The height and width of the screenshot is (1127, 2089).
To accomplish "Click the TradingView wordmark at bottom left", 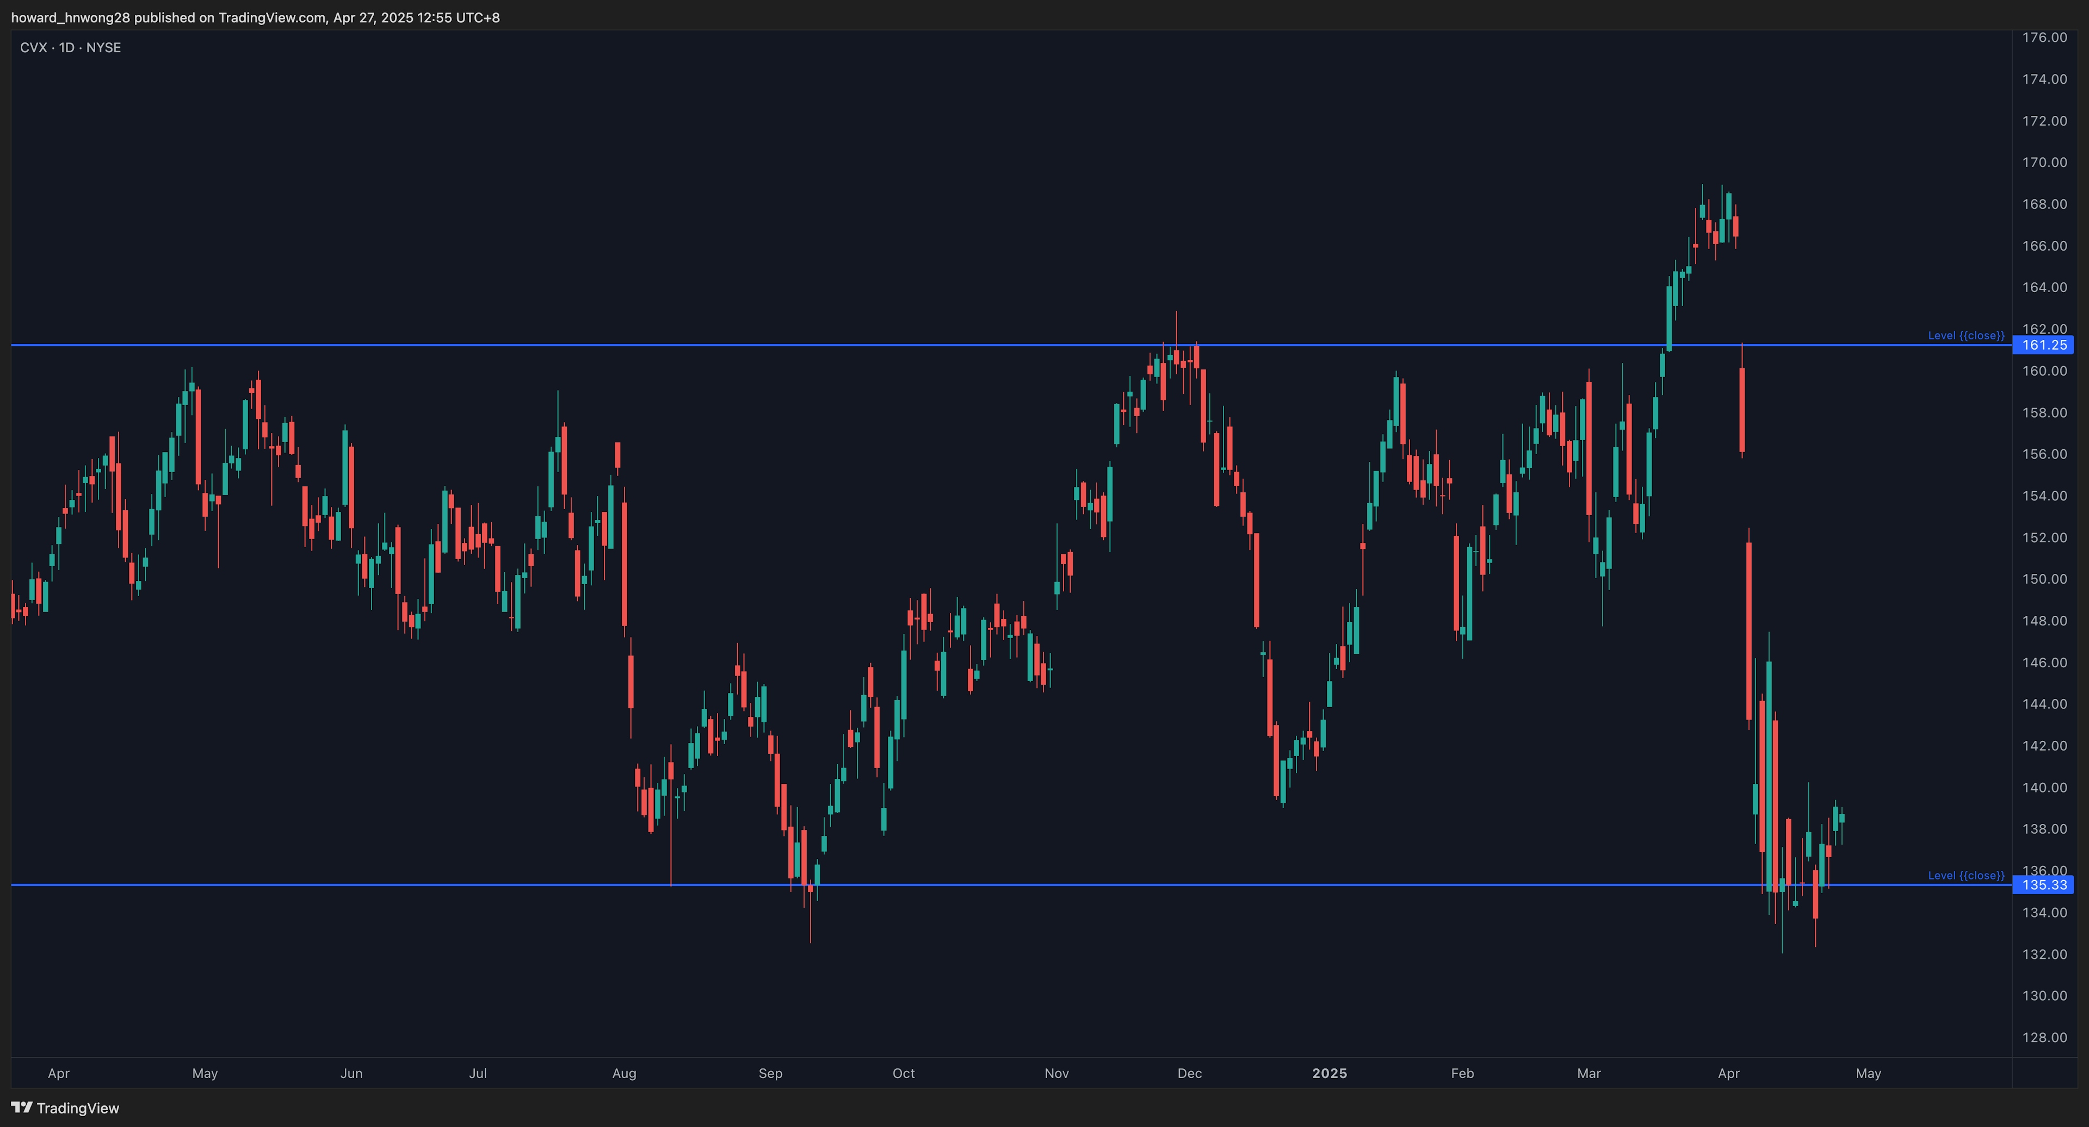I will [78, 1109].
